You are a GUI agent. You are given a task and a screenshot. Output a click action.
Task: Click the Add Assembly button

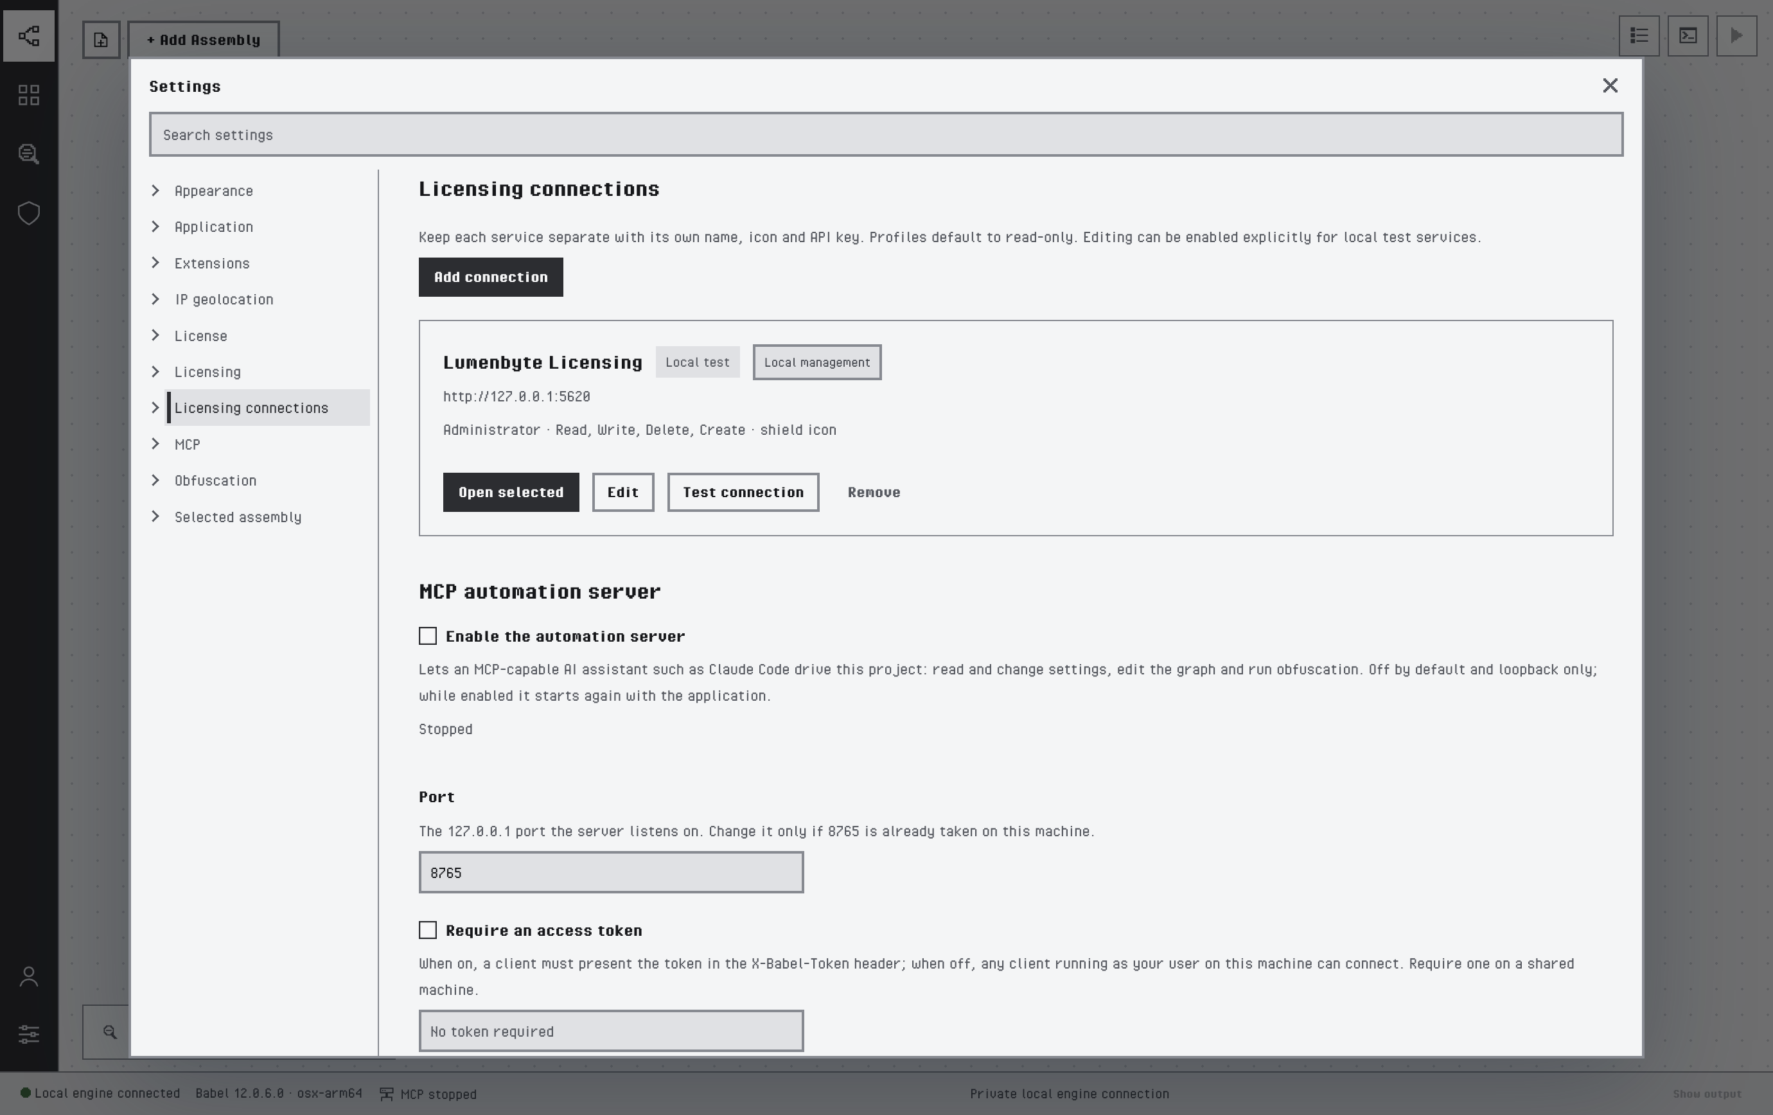[x=203, y=40]
